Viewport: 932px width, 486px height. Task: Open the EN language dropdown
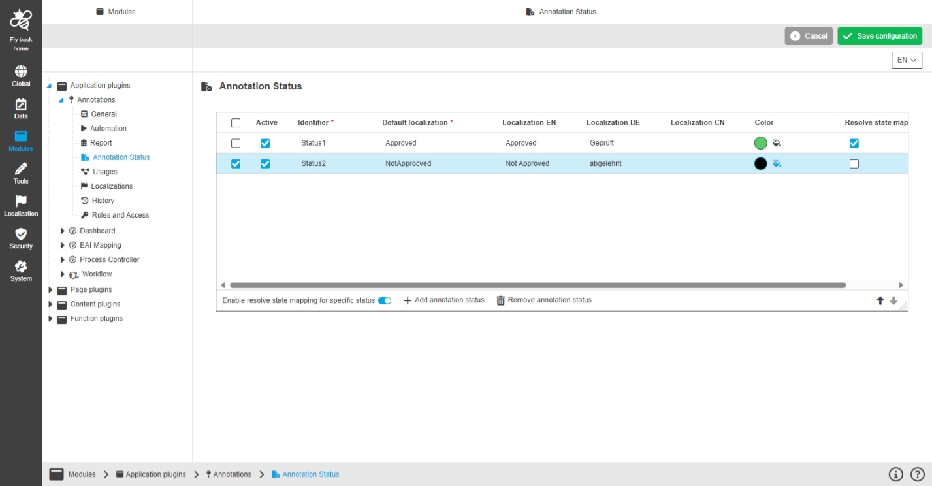tap(907, 60)
